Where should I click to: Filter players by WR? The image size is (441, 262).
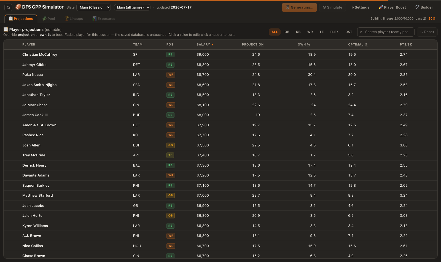point(310,32)
